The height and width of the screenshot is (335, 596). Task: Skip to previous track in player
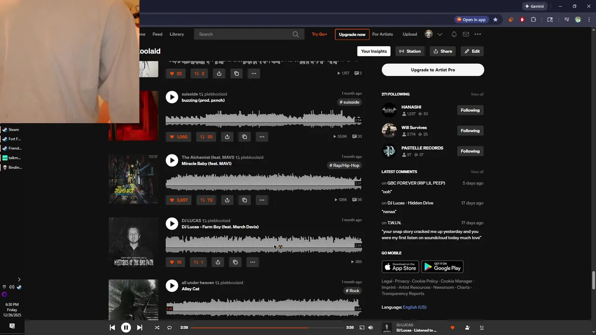coord(112,328)
